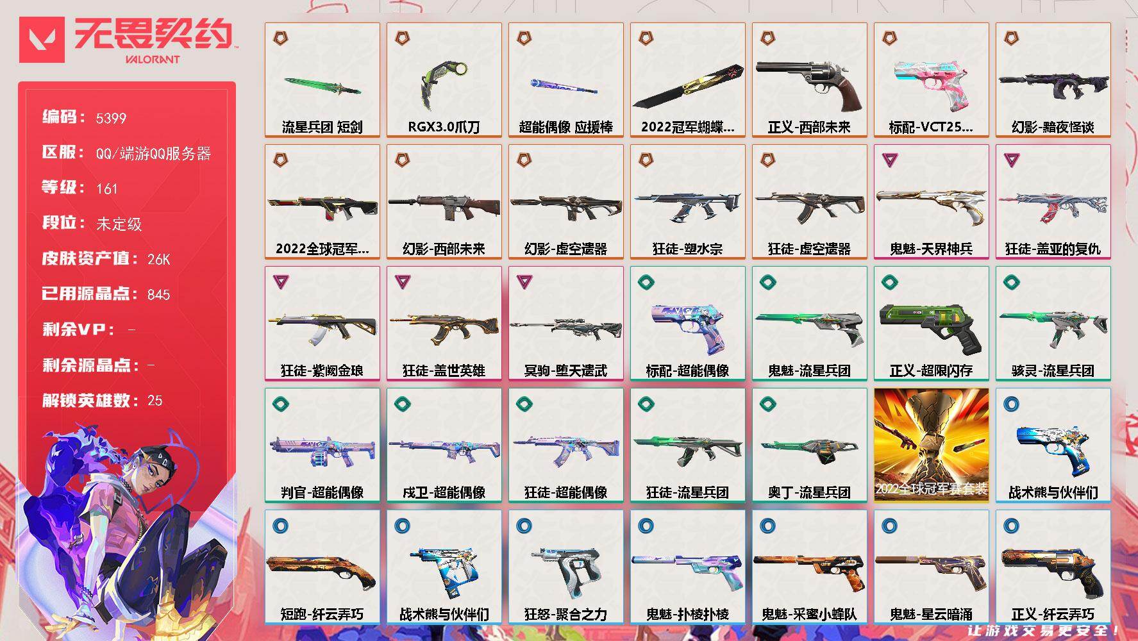
Task: Select the RGX3.0爪刀 karambit skin card
Action: point(444,80)
